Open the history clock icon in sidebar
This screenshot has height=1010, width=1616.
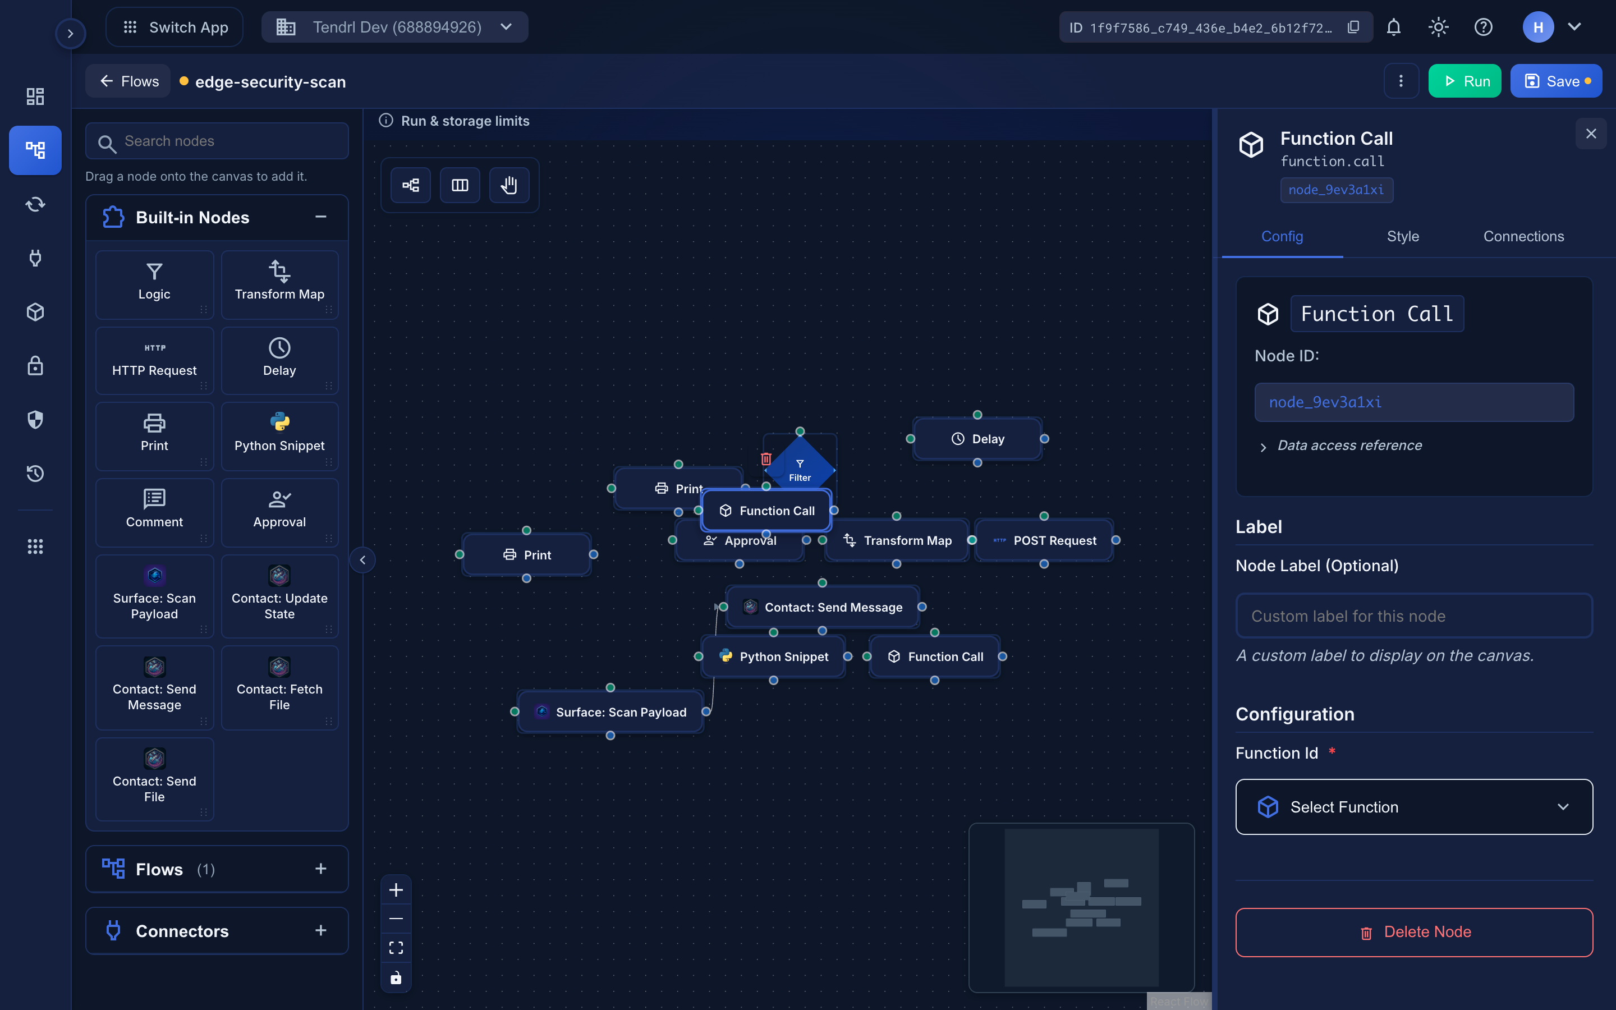coord(35,474)
